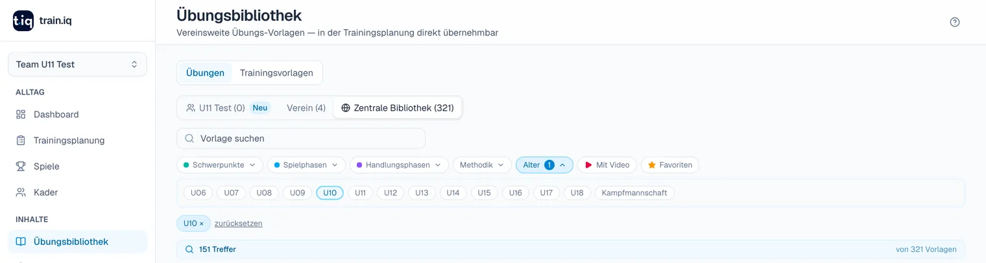The height and width of the screenshot is (263, 986).
Task: Click the magnifier icon in search field
Action: (189, 139)
